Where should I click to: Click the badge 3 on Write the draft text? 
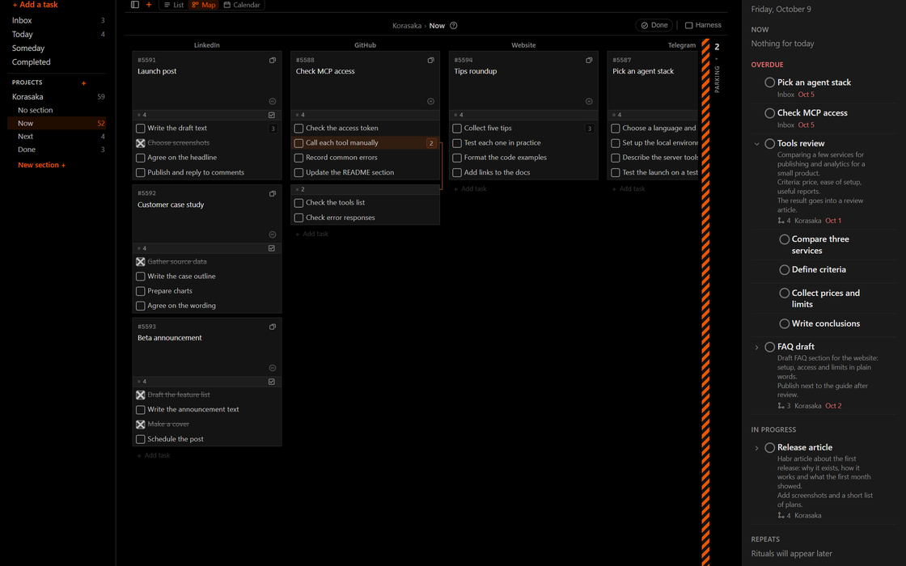click(x=273, y=129)
